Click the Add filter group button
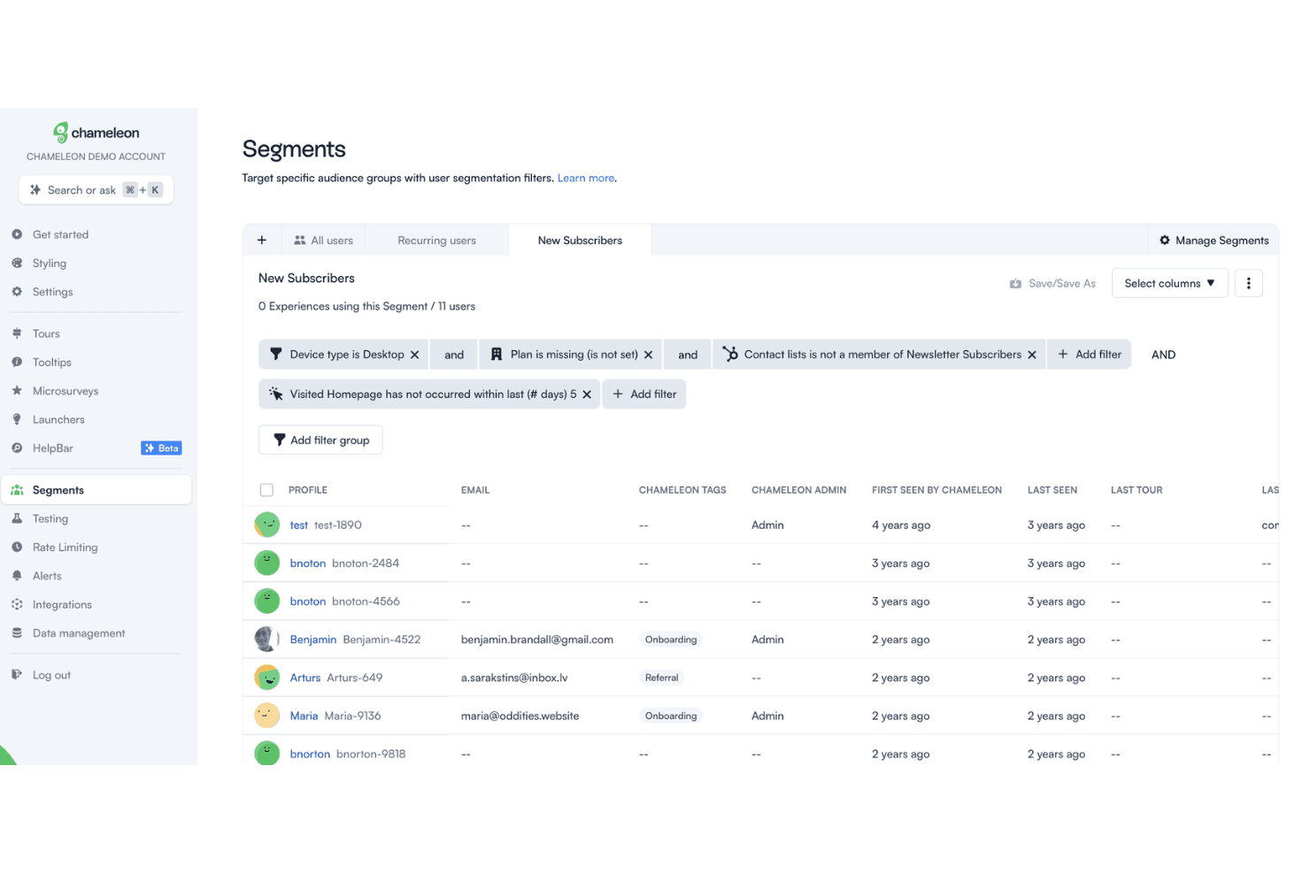The width and height of the screenshot is (1310, 873). [320, 440]
